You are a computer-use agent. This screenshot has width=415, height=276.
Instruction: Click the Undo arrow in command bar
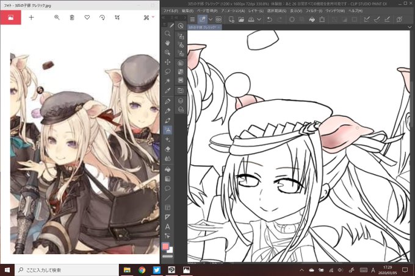tap(269, 19)
